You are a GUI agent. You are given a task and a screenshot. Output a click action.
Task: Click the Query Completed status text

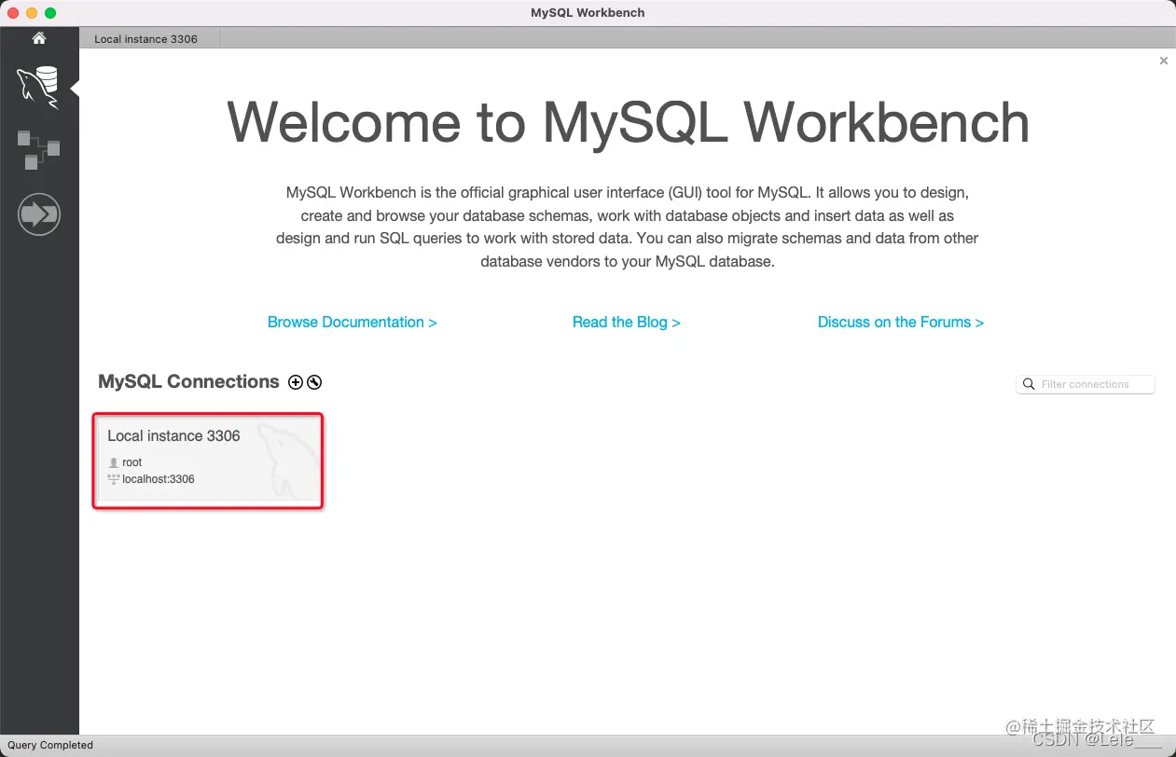50,745
